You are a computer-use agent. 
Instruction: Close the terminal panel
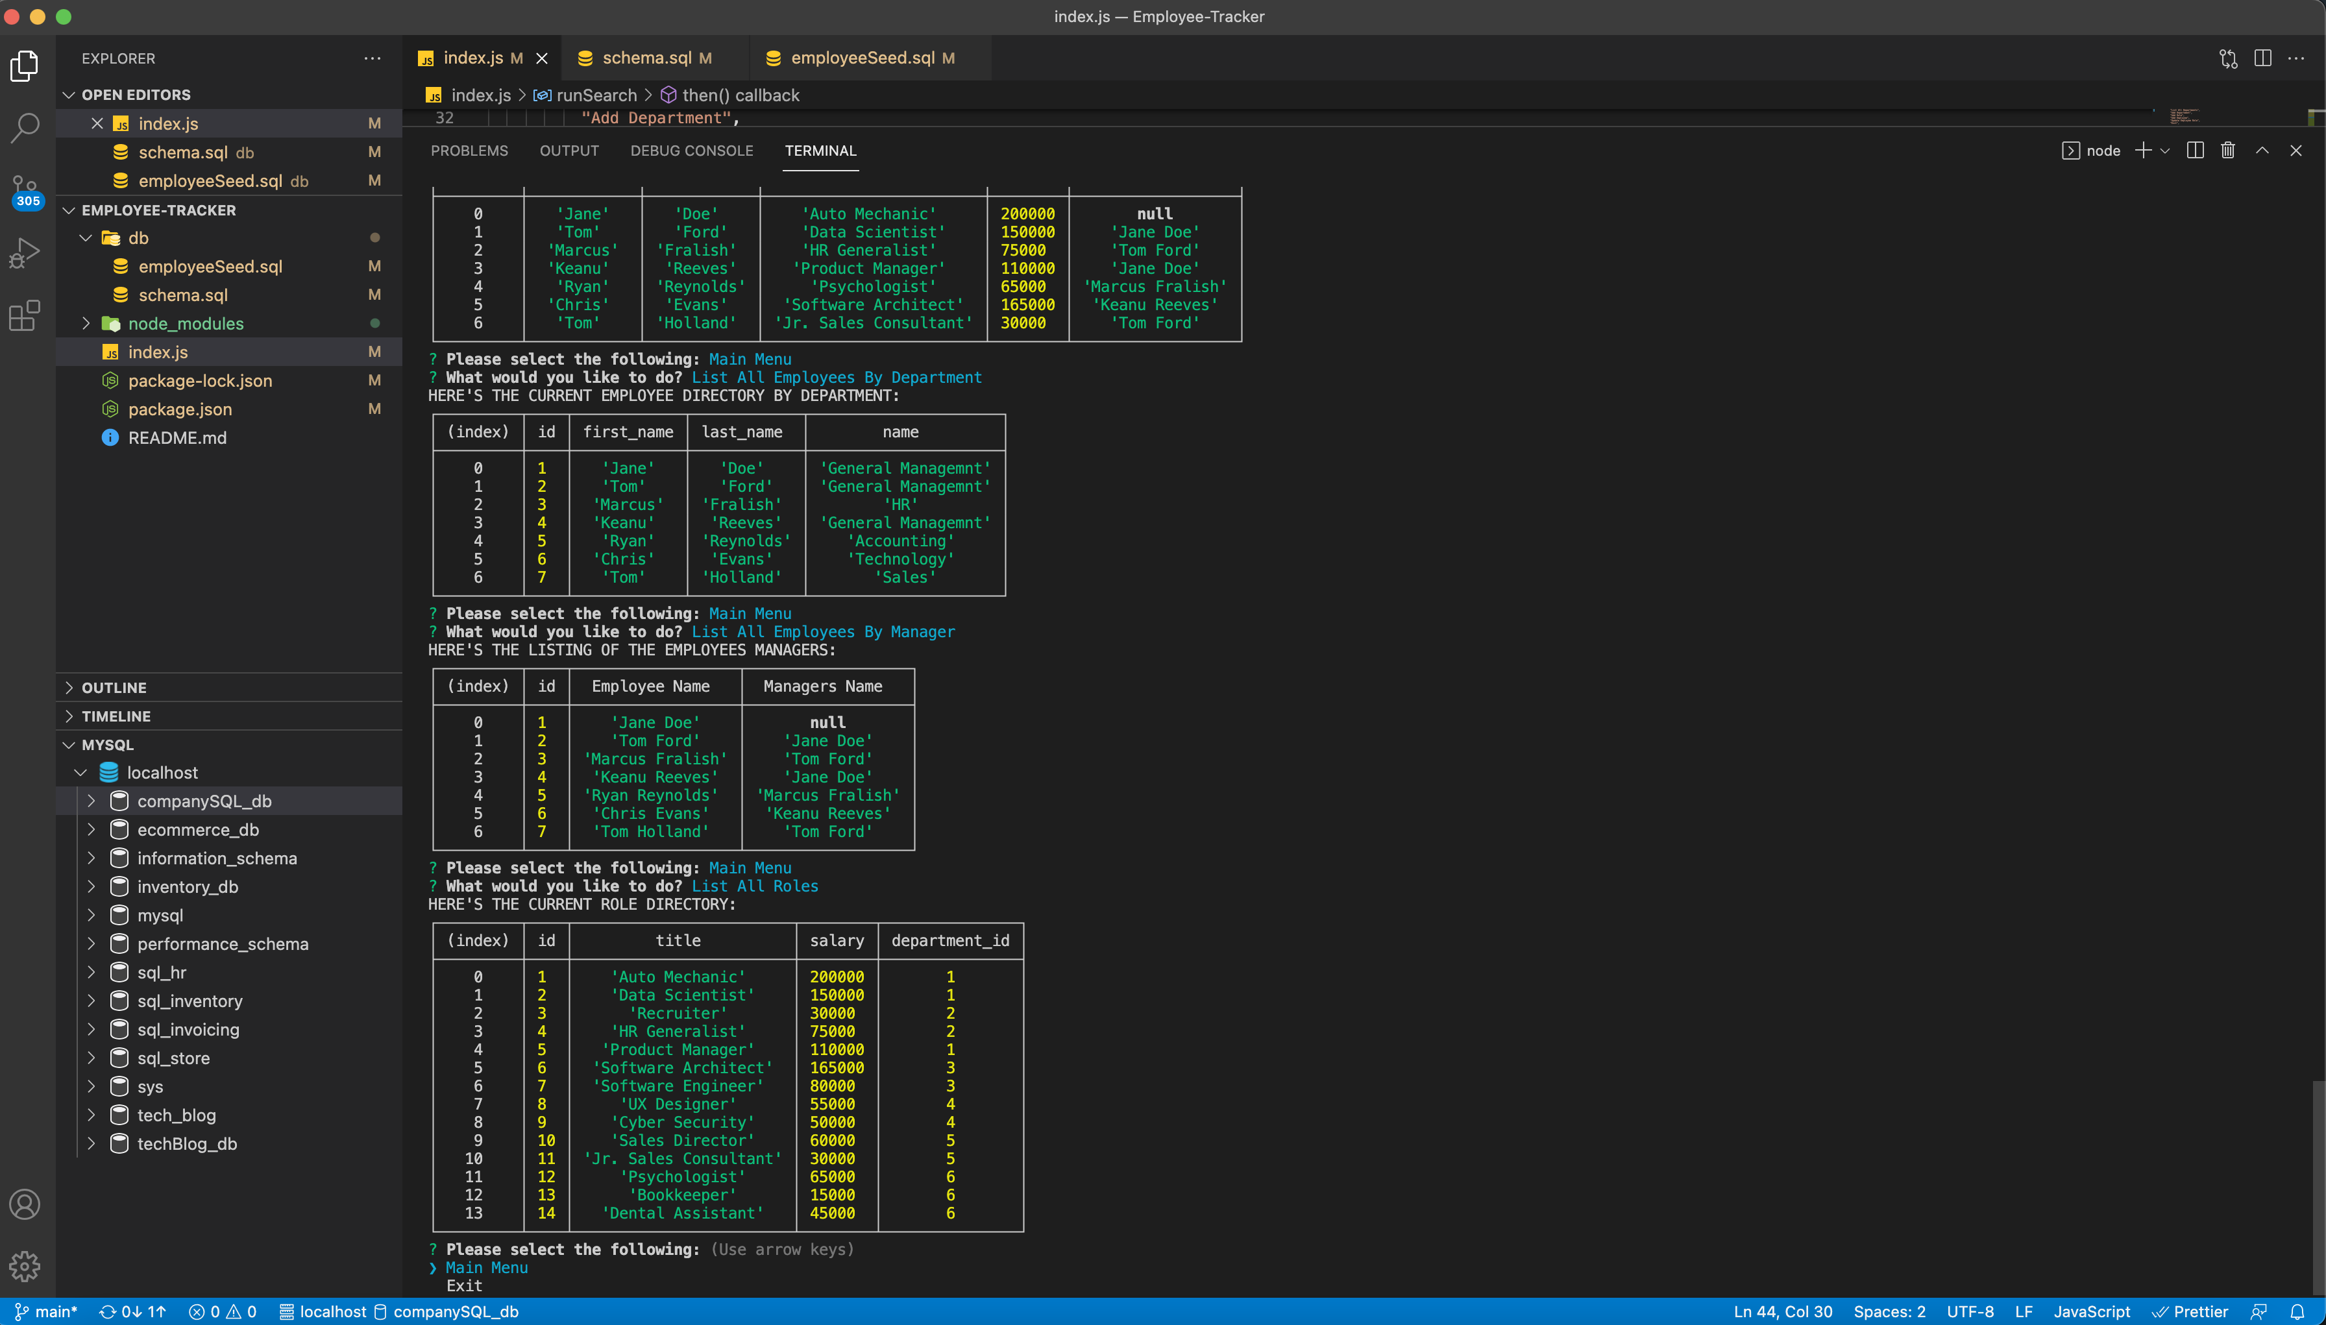(x=2296, y=150)
